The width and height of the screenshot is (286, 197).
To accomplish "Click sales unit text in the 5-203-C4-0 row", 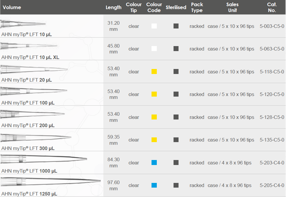I will click(x=229, y=163).
